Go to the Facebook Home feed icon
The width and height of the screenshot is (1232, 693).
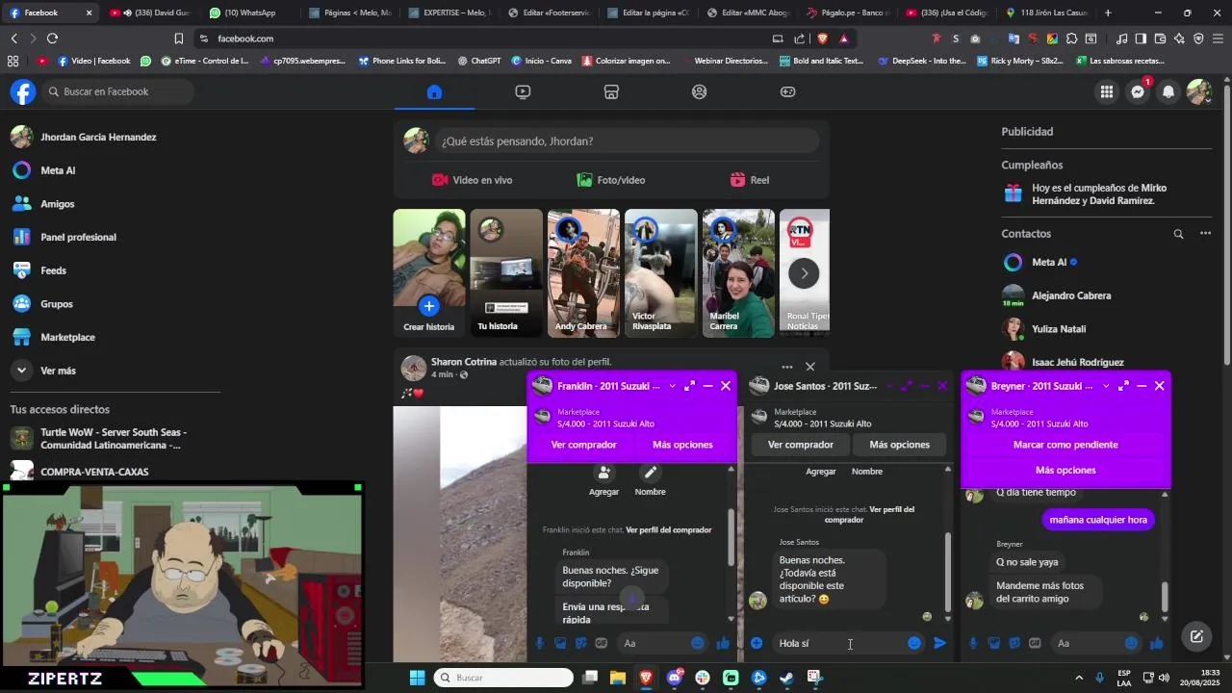434,92
